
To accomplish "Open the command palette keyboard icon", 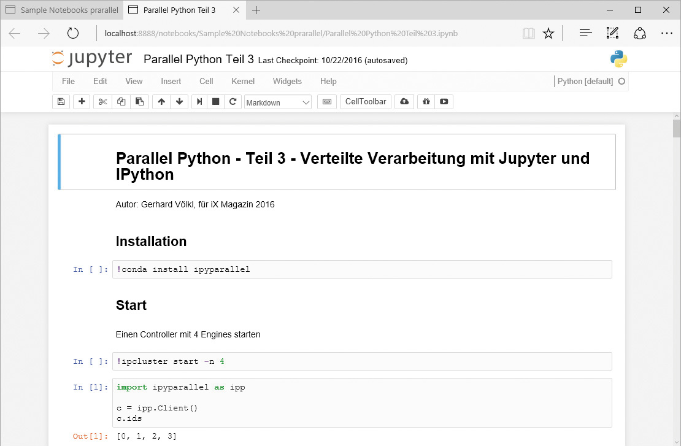I will [327, 102].
